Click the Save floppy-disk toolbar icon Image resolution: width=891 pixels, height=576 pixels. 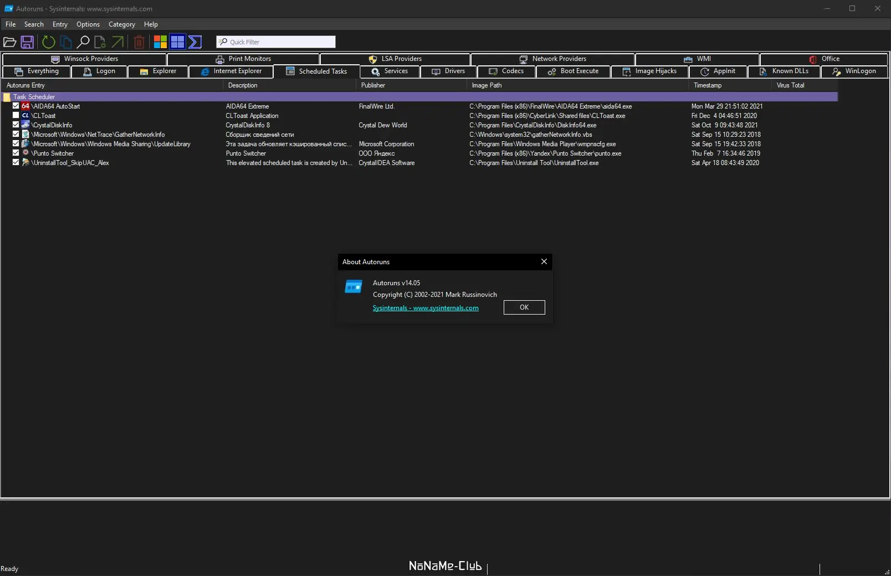click(27, 42)
